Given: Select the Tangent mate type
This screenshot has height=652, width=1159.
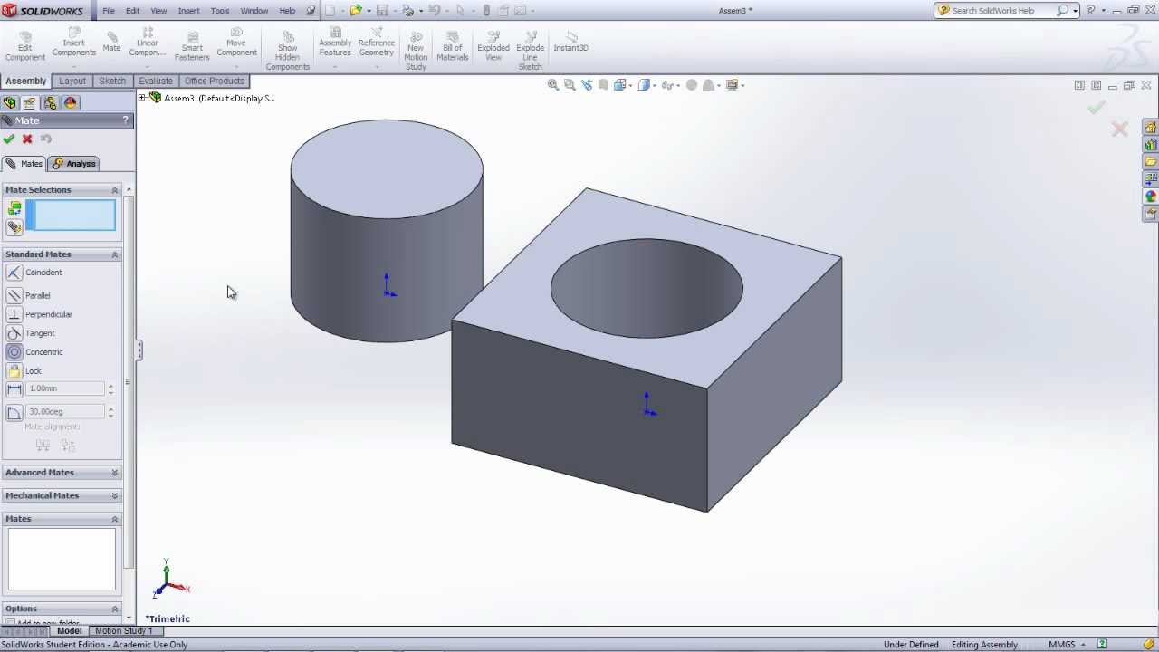Looking at the screenshot, I should pos(31,333).
